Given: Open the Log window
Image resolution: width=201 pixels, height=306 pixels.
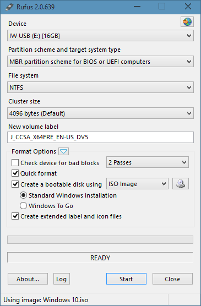Looking at the screenshot, I should coord(62,279).
